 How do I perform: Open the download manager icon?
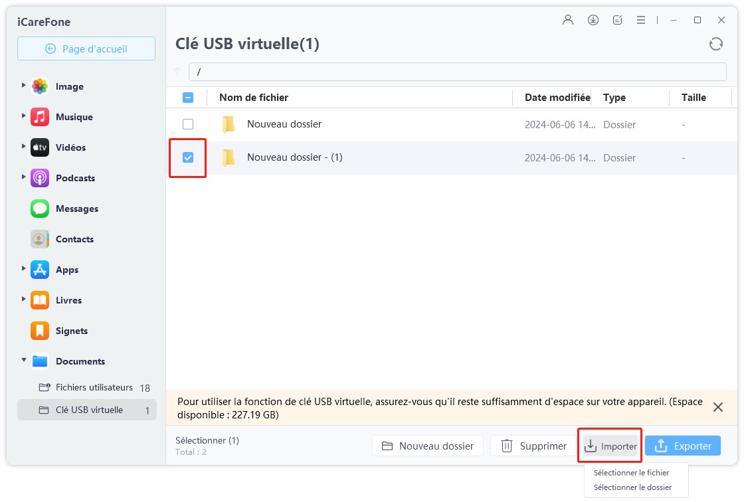[593, 20]
